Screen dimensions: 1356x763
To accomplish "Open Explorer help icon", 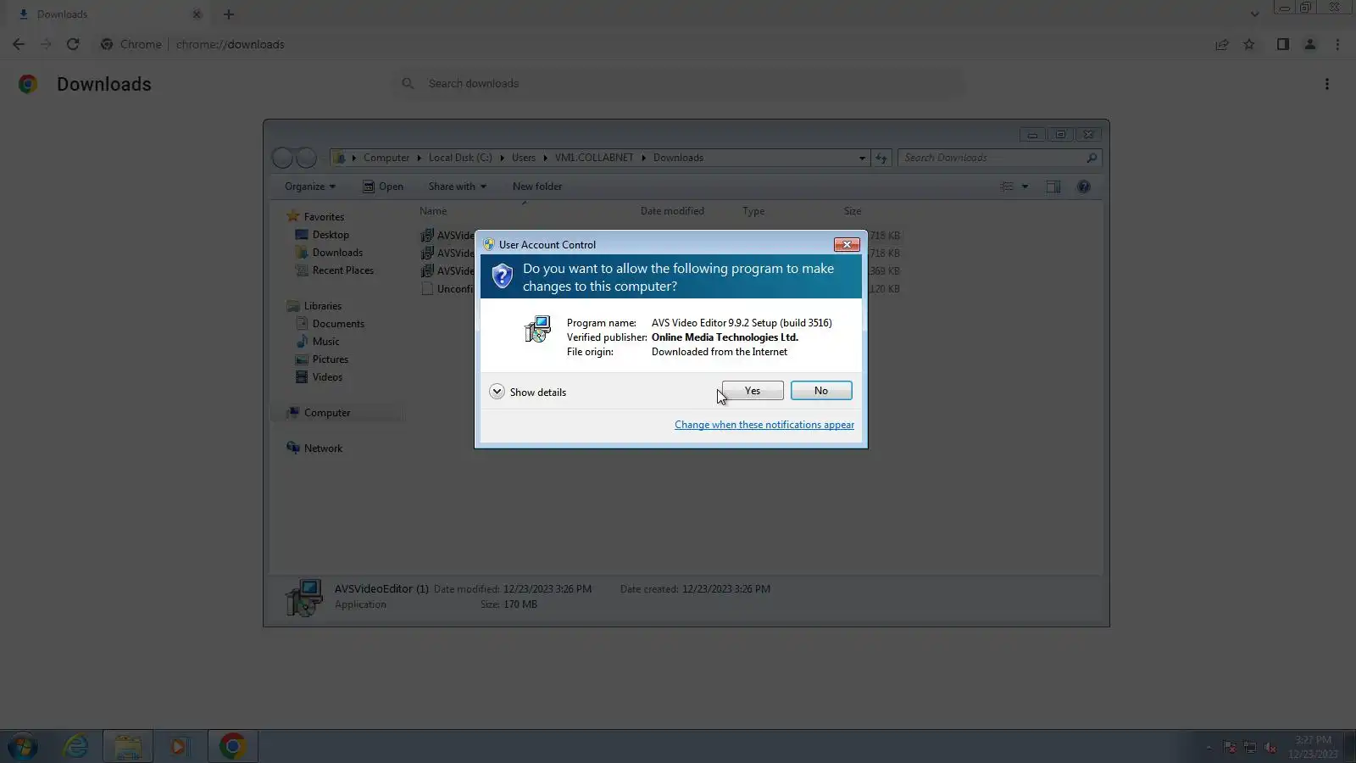I will 1083,187.
